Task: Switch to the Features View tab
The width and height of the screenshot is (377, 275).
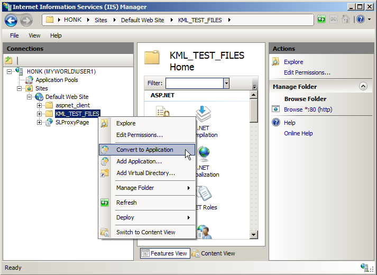Action: tap(165, 253)
